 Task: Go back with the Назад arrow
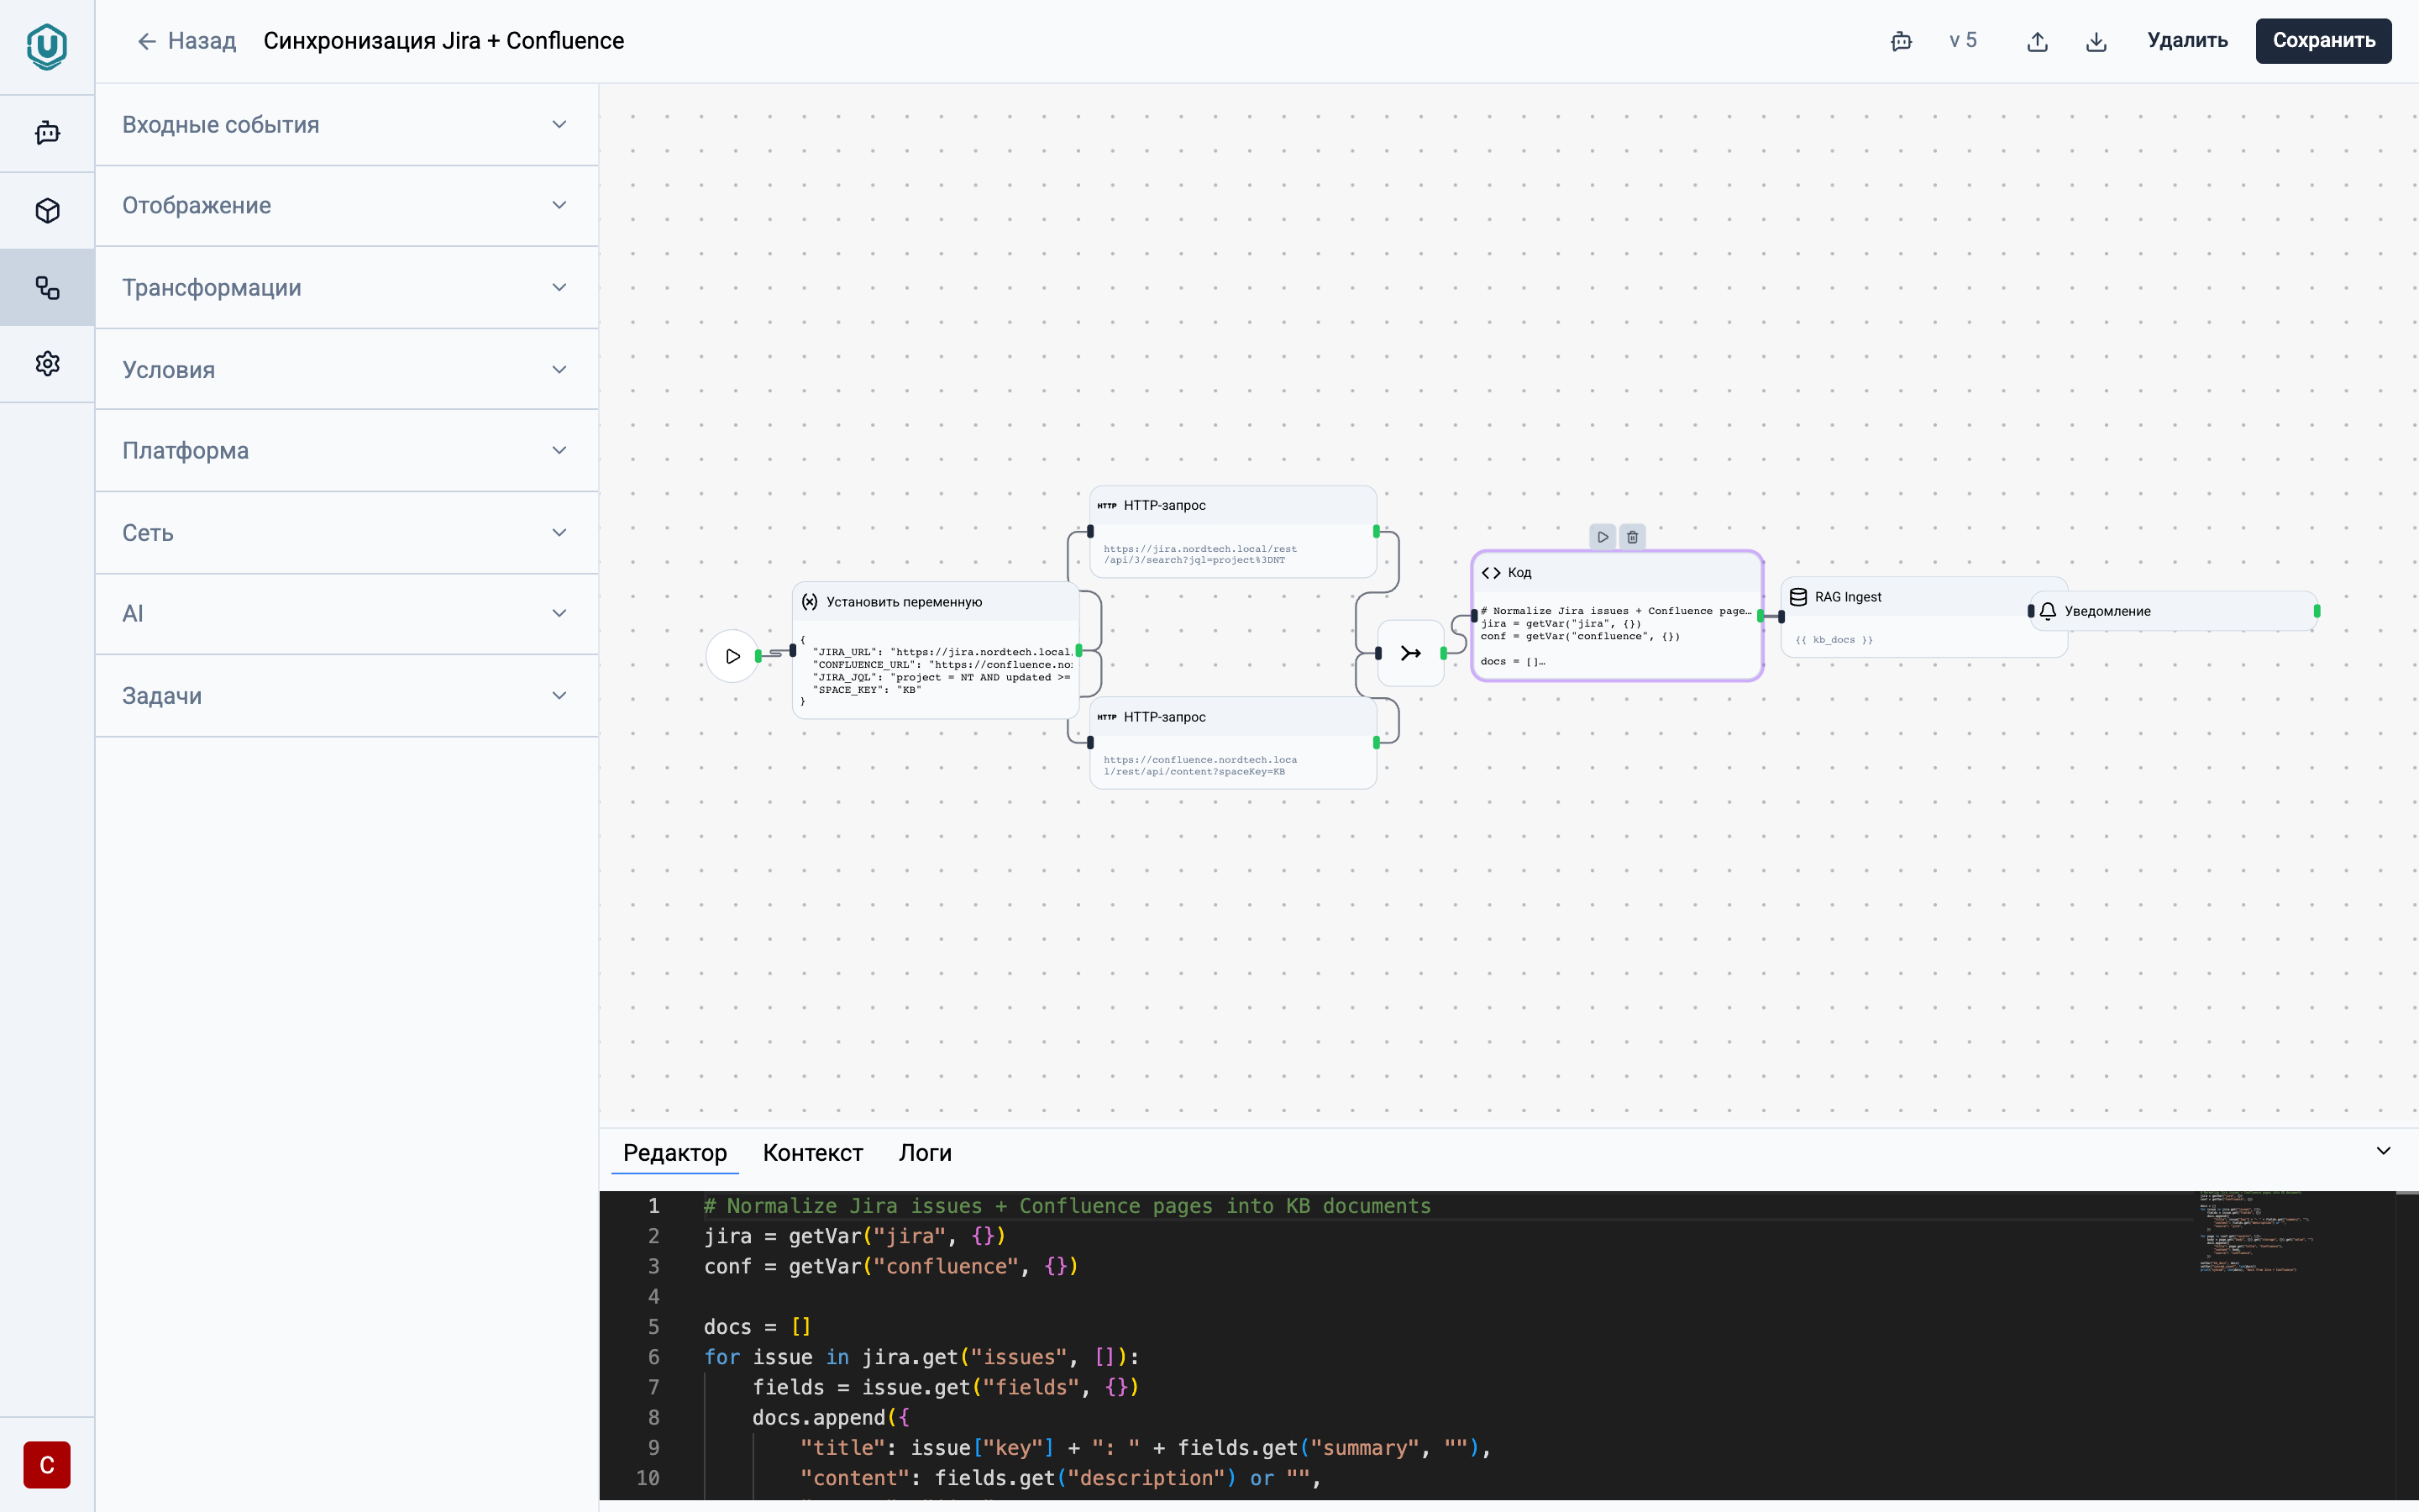(x=186, y=41)
